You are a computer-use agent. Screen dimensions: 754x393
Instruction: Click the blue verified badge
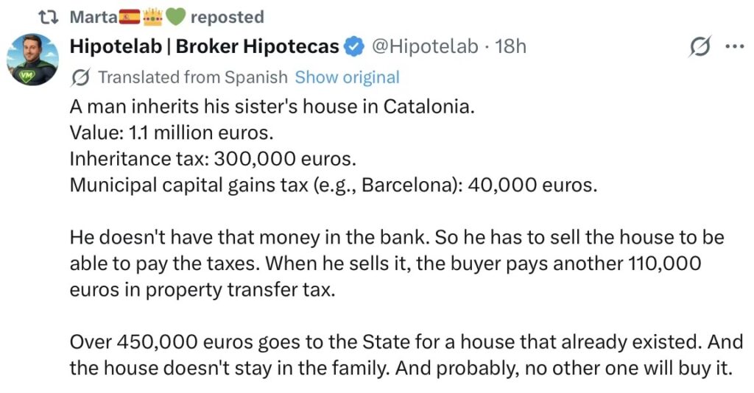(354, 47)
